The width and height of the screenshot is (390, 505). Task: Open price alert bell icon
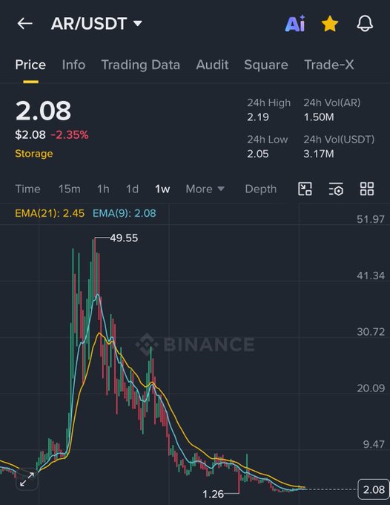click(x=365, y=24)
